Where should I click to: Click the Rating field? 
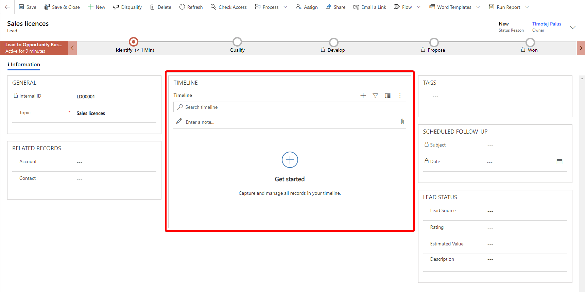point(527,228)
